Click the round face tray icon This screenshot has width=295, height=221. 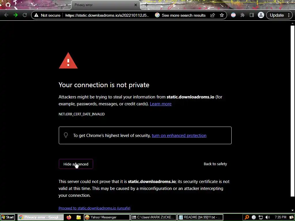tap(254, 217)
